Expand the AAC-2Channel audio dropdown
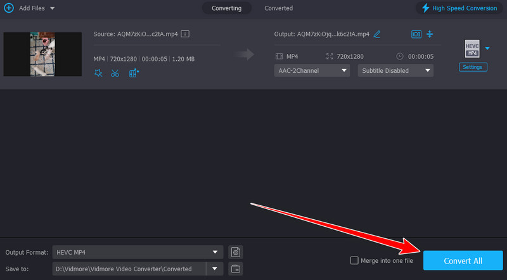Viewport: 507px width, 280px height. pyautogui.click(x=312, y=70)
